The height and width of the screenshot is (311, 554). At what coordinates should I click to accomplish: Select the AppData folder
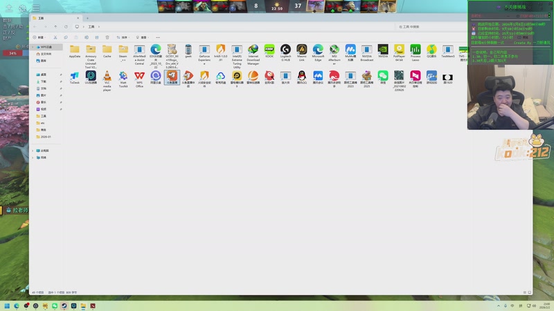(x=75, y=51)
